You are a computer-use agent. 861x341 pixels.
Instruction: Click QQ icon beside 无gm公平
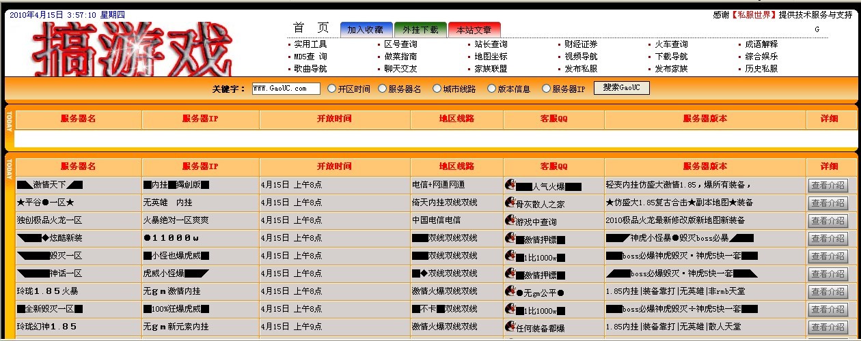(510, 291)
